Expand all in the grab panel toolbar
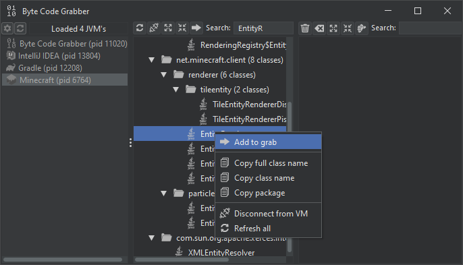 333,28
